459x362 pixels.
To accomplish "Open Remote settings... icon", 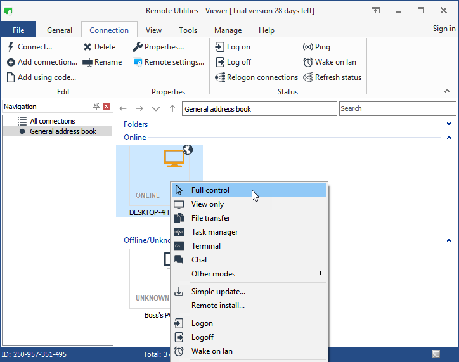I will pyautogui.click(x=138, y=62).
